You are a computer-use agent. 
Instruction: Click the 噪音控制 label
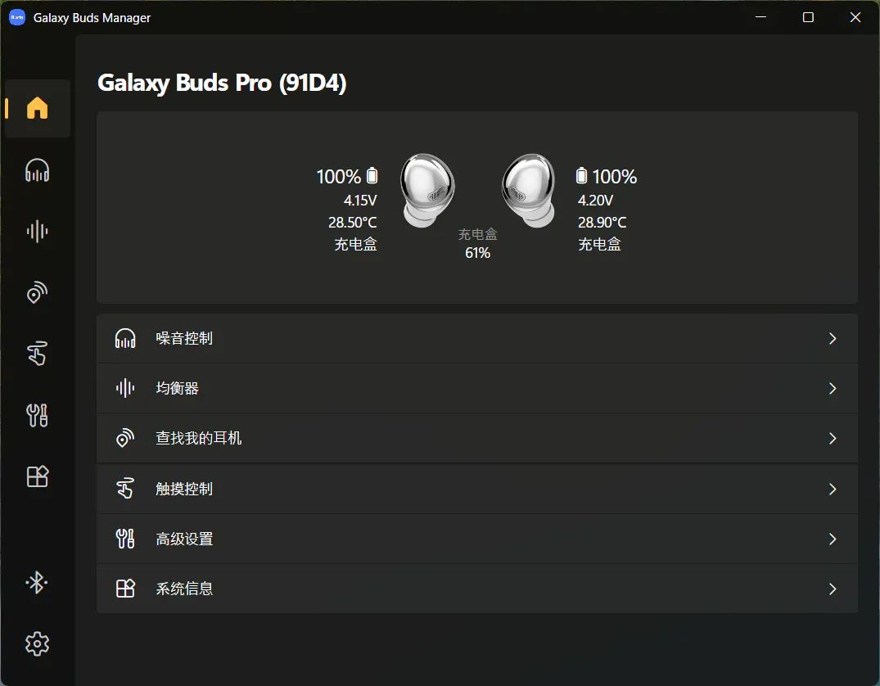184,339
